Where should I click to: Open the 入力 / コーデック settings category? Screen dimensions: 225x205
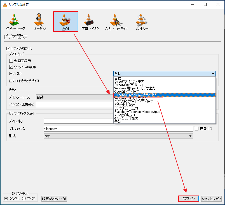coord(116,22)
